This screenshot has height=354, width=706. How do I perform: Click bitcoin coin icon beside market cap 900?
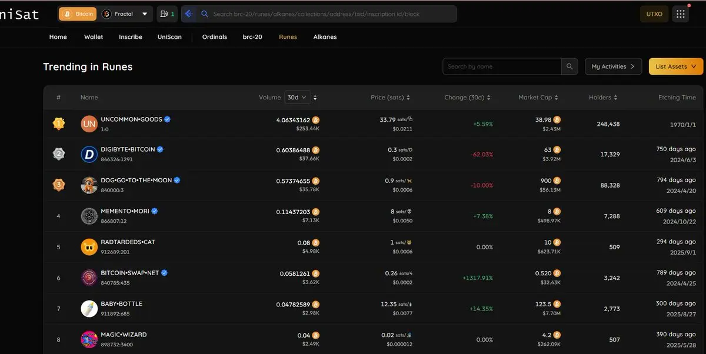click(557, 181)
